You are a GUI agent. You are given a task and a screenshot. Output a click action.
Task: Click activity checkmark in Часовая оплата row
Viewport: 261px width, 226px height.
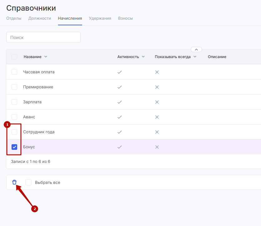tap(119, 72)
